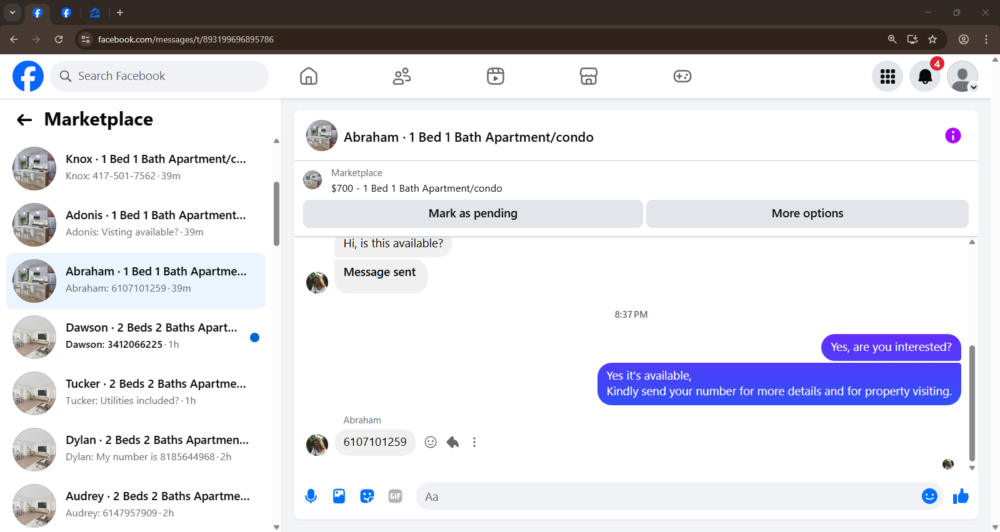Bookmark this page with the star
The width and height of the screenshot is (1000, 532).
point(932,39)
